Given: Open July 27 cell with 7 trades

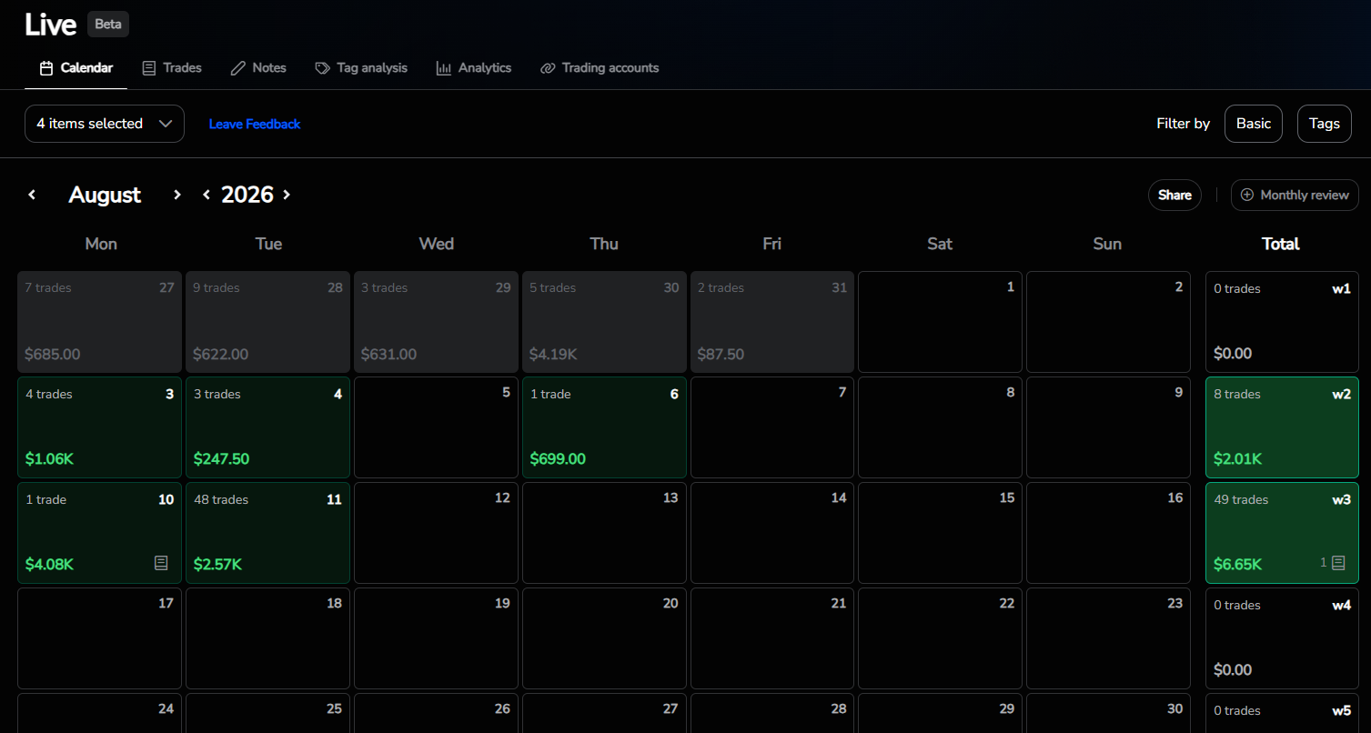Looking at the screenshot, I should [100, 322].
